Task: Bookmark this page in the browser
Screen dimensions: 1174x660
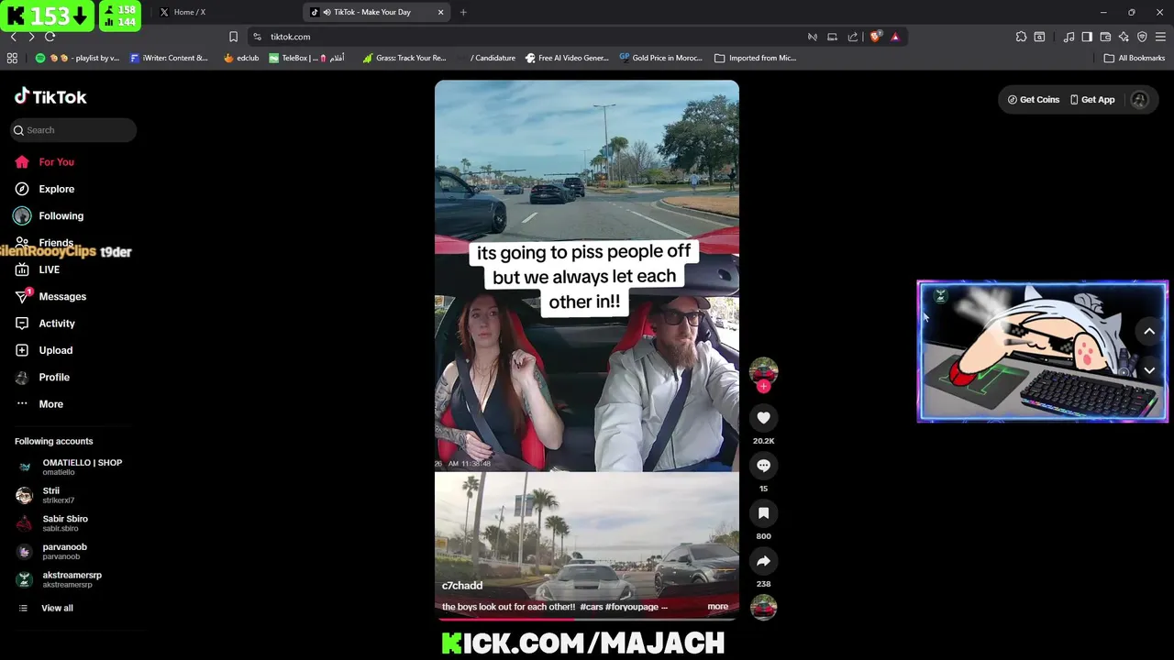Action: (233, 37)
